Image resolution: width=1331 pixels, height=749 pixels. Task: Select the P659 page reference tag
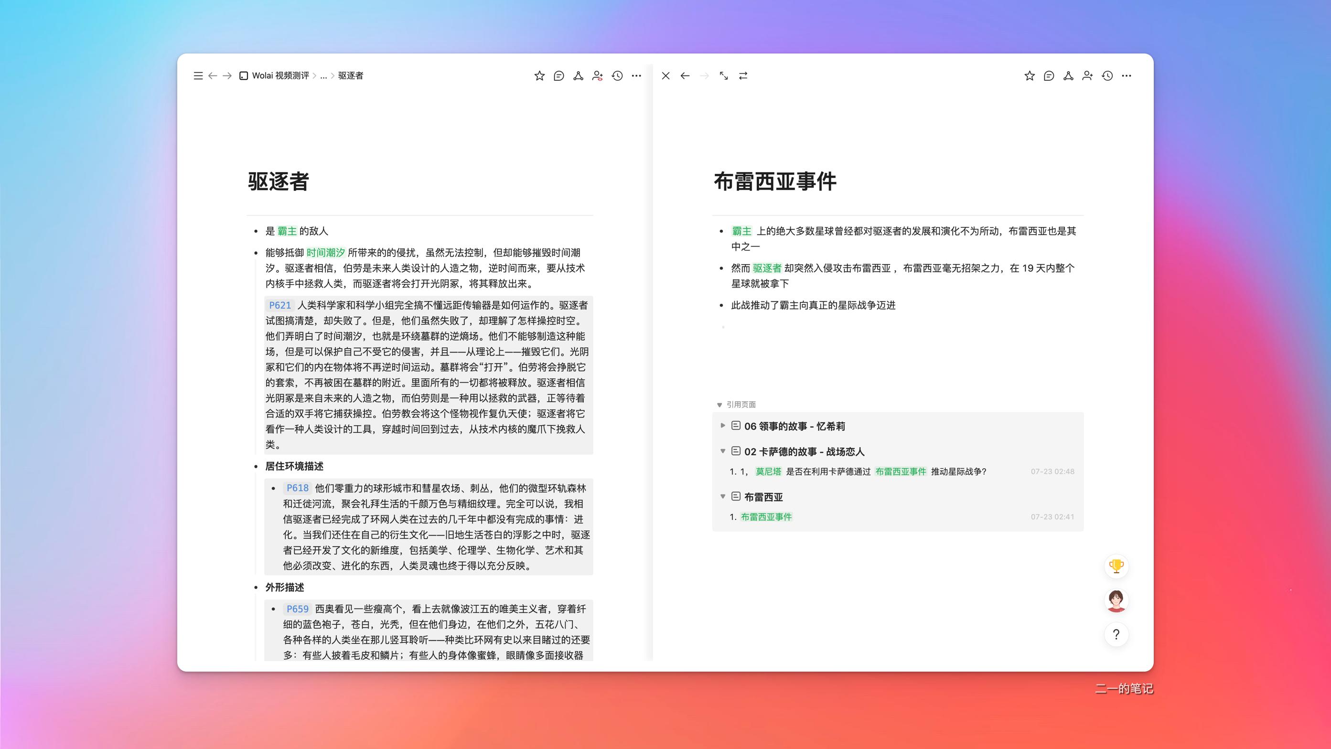coord(298,609)
